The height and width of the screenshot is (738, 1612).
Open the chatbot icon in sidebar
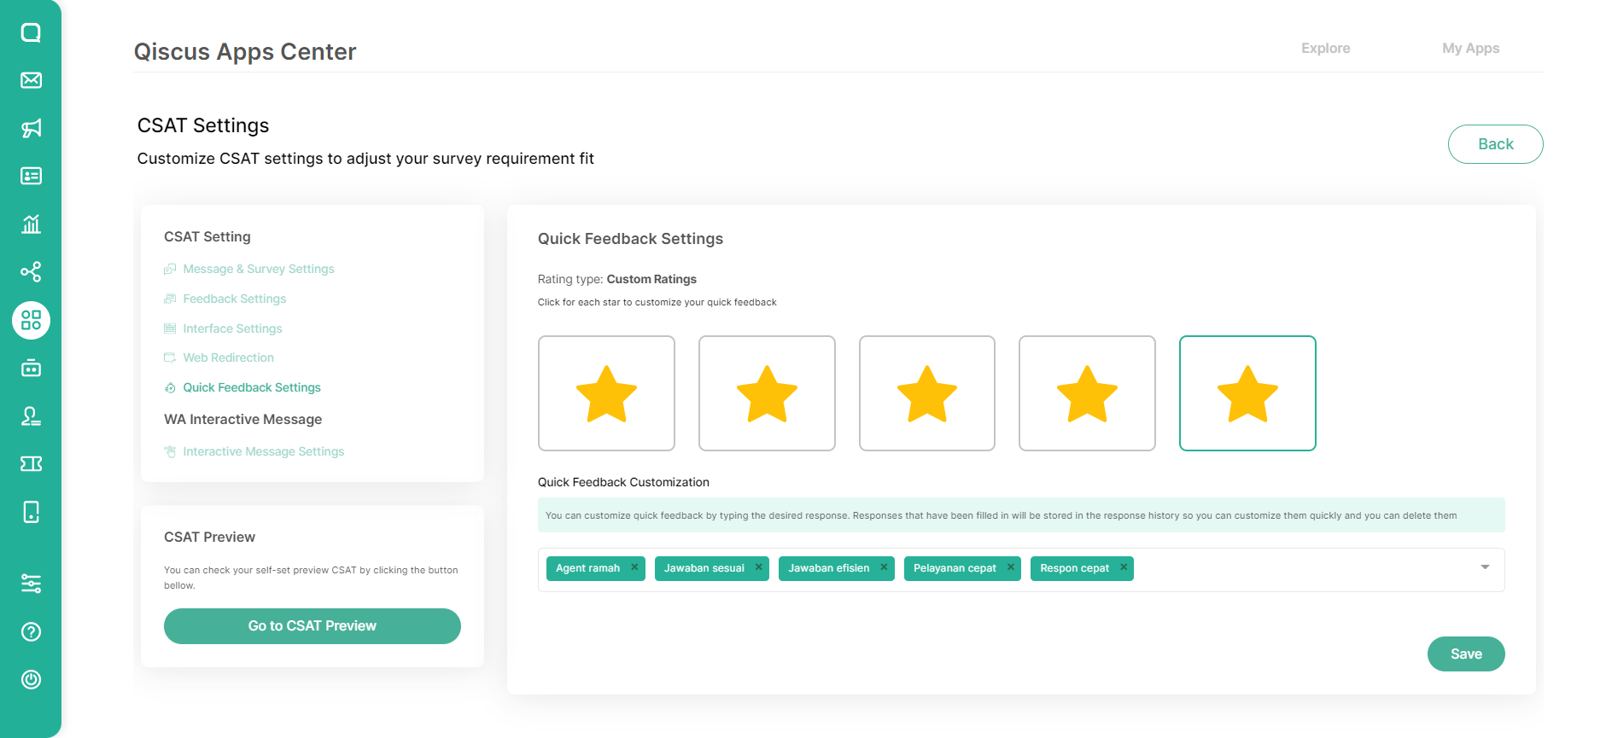(31, 369)
